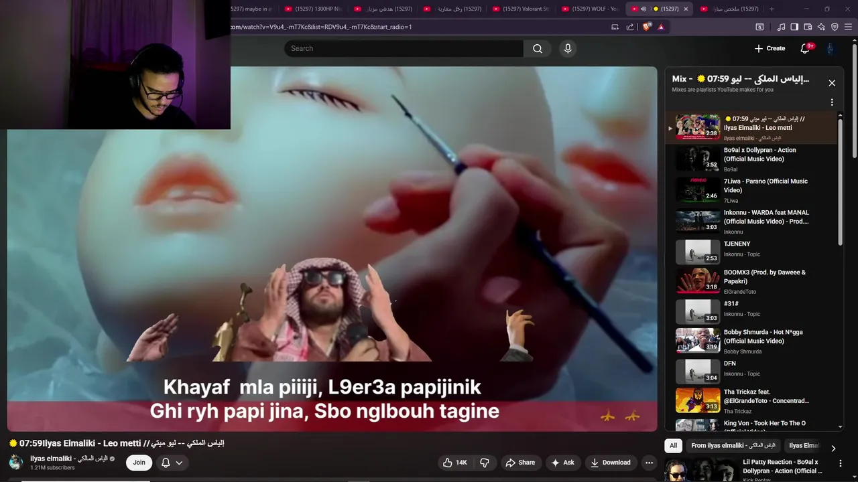Play #31# playlist thumbnail
This screenshot has width=858, height=482.
[x=697, y=312]
